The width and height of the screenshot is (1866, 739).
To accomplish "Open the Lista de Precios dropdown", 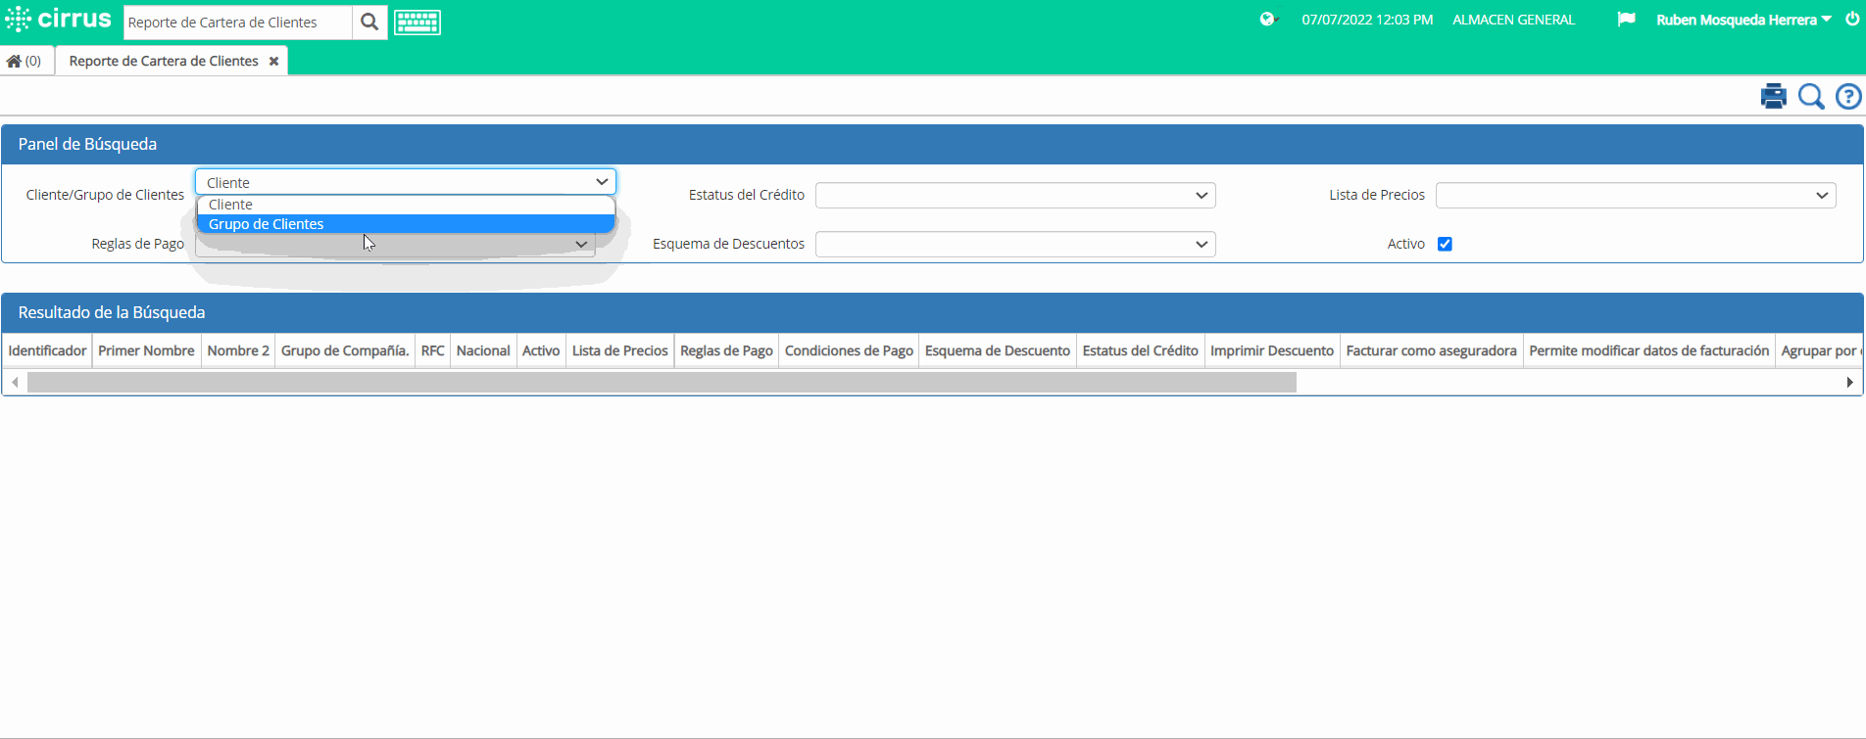I will click(1636, 195).
